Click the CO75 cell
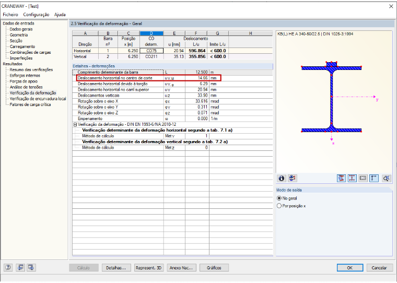Screen dimensions: 397x283 [x=151, y=51]
